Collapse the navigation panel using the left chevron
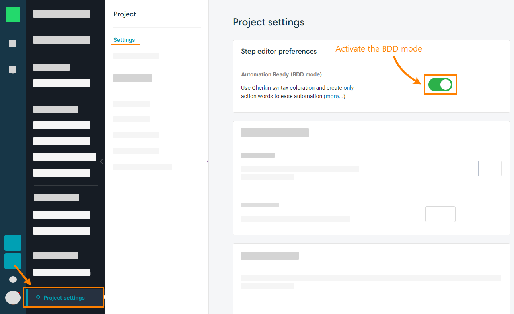 tap(101, 161)
